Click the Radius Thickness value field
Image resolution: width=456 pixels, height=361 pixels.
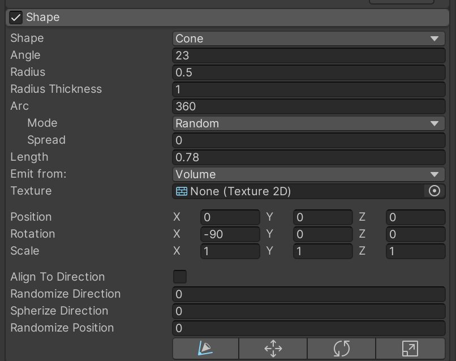point(308,89)
